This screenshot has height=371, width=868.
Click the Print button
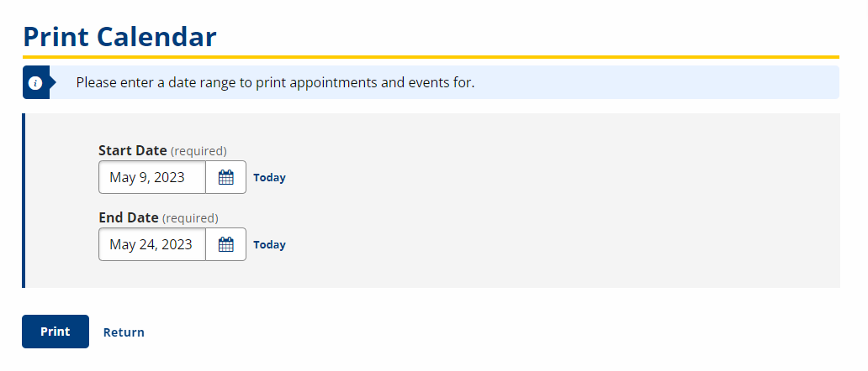56,332
